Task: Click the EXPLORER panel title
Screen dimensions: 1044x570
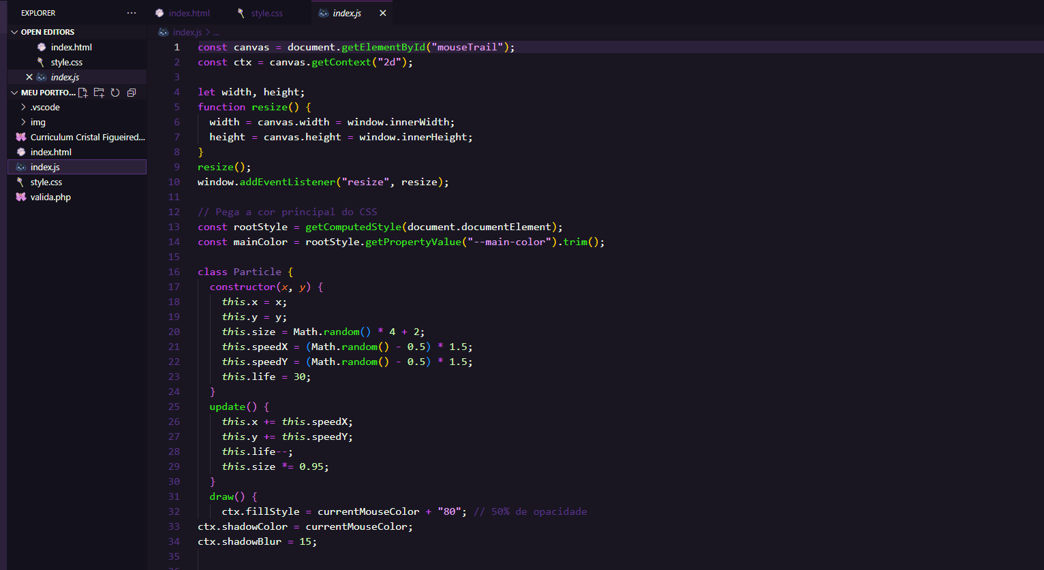Action: (x=38, y=13)
